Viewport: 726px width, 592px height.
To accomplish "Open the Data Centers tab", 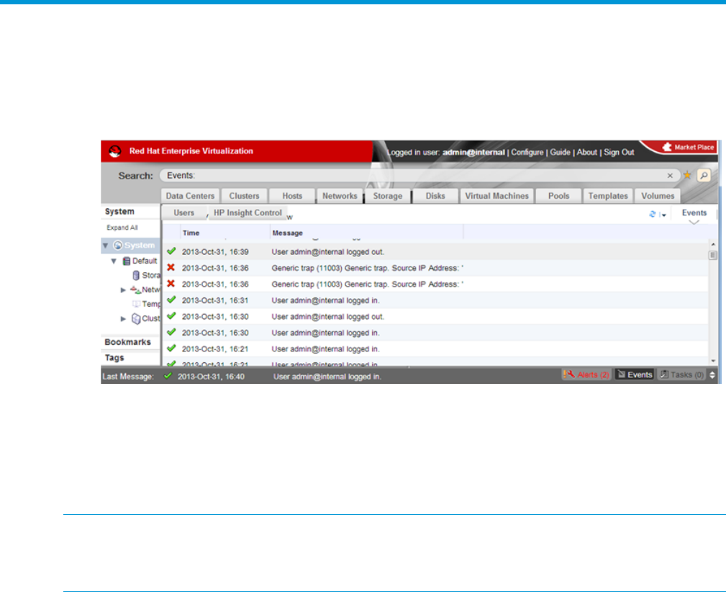I will 190,196.
